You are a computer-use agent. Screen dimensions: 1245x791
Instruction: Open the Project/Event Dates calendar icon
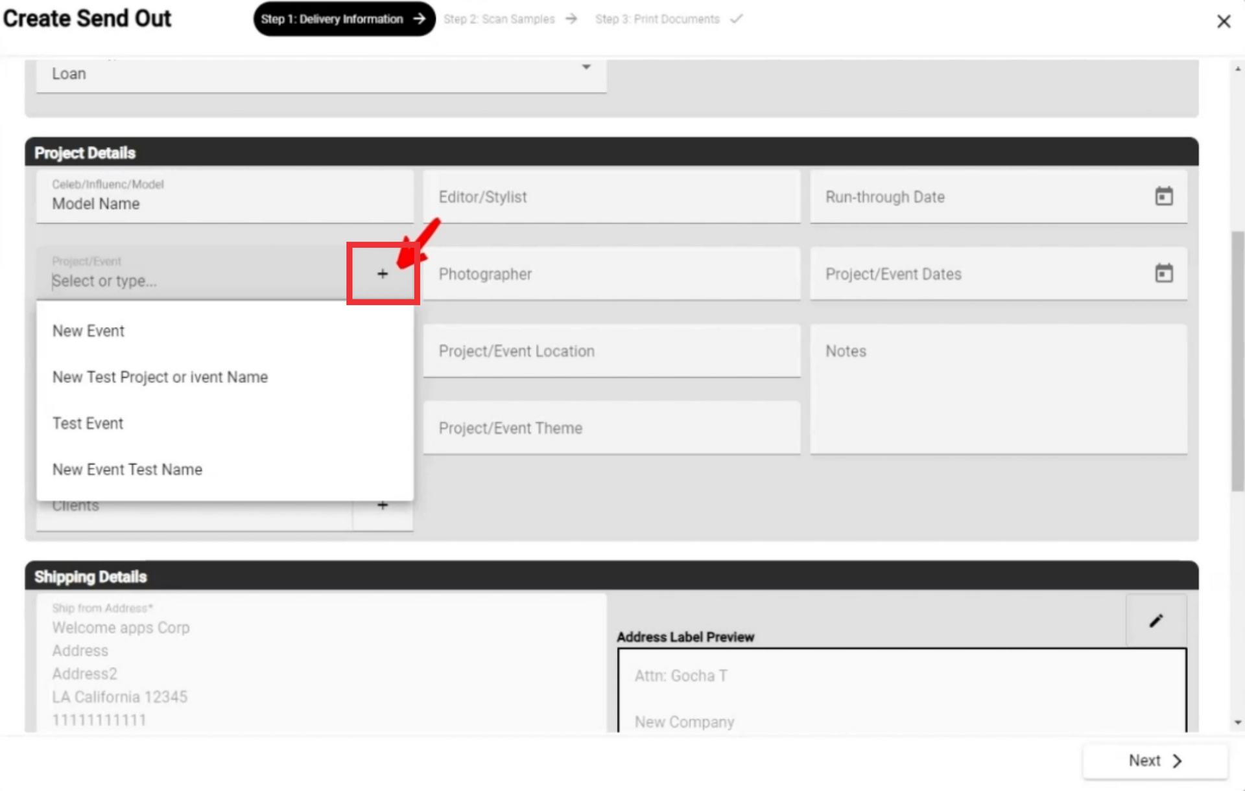pyautogui.click(x=1164, y=273)
